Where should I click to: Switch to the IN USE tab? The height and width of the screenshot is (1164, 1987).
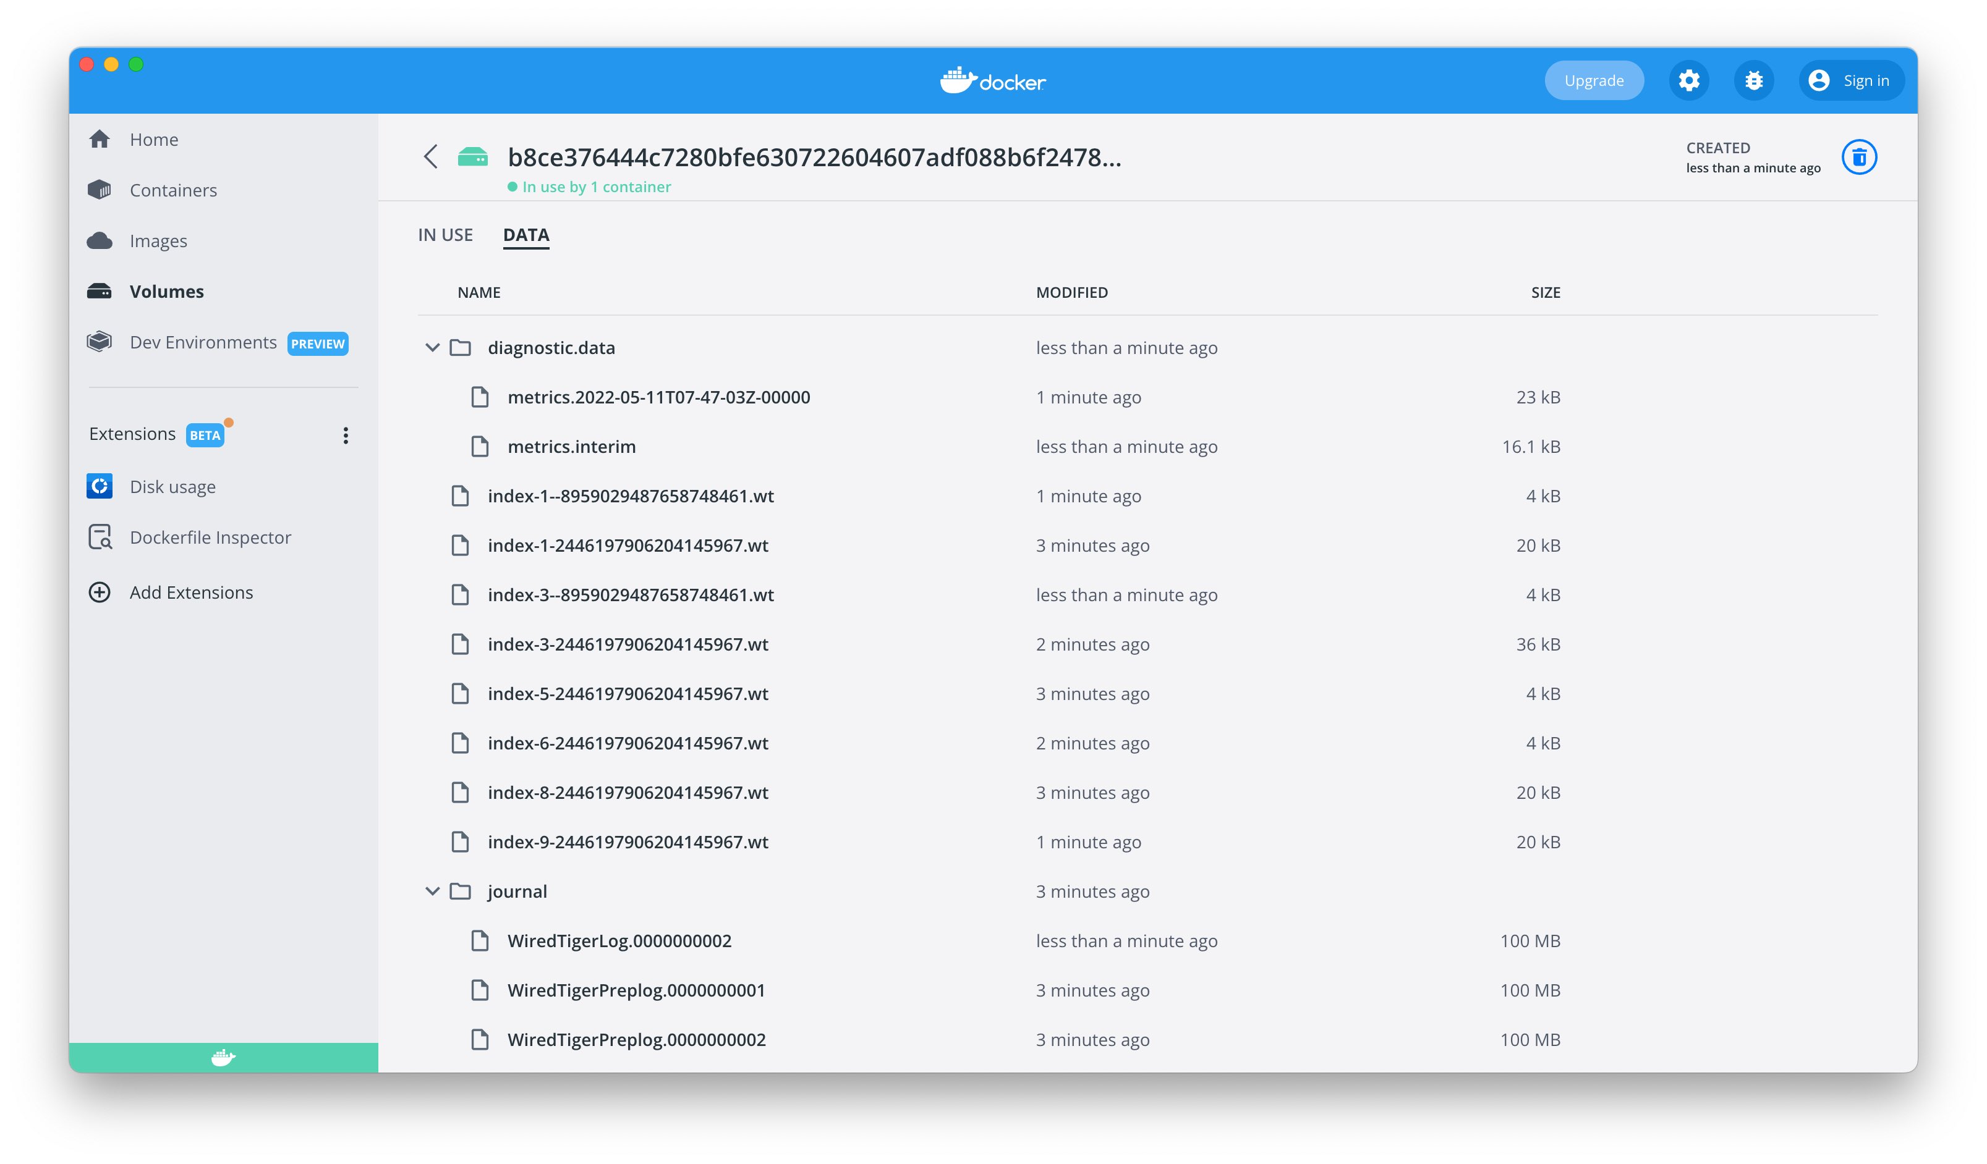[446, 235]
